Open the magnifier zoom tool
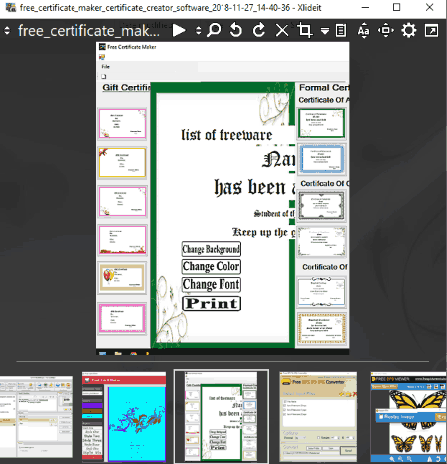 (x=214, y=30)
